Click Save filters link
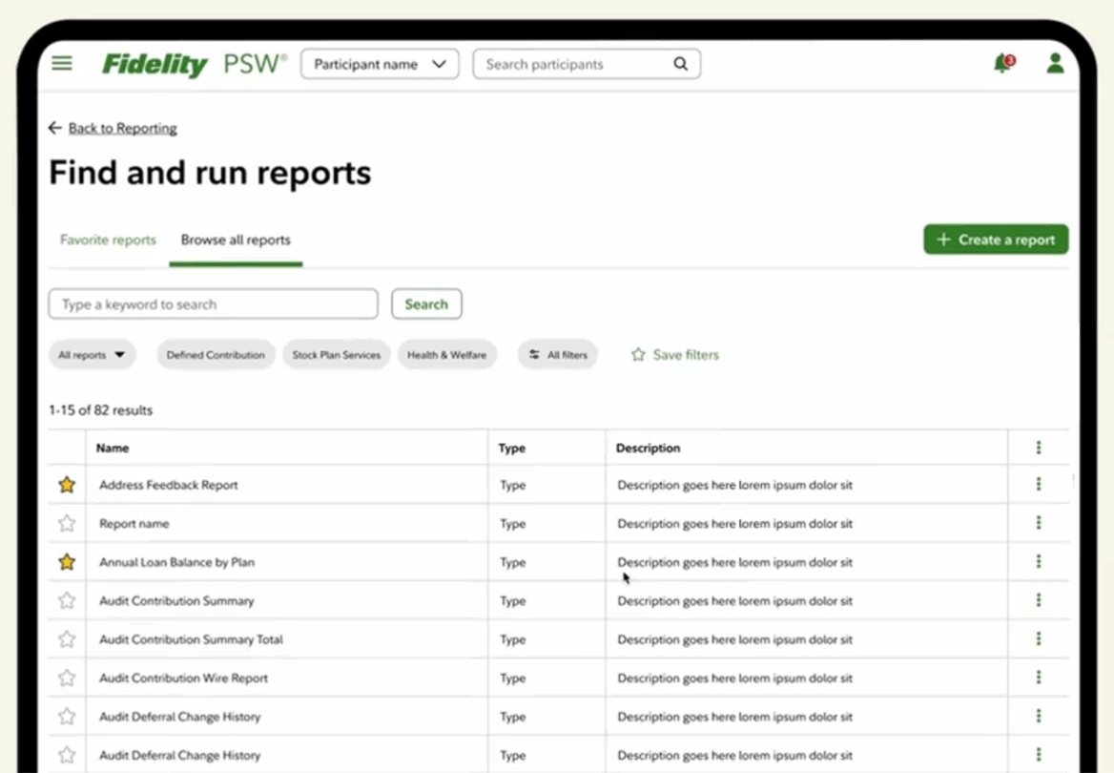Image resolution: width=1114 pixels, height=773 pixels. click(686, 354)
